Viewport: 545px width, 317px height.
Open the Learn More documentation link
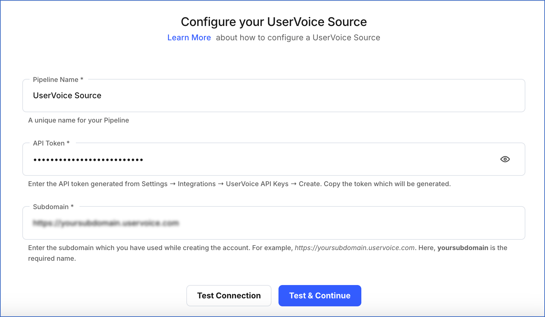(189, 37)
